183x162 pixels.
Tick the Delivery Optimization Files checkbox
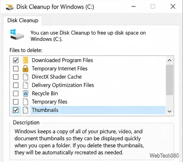[16, 85]
